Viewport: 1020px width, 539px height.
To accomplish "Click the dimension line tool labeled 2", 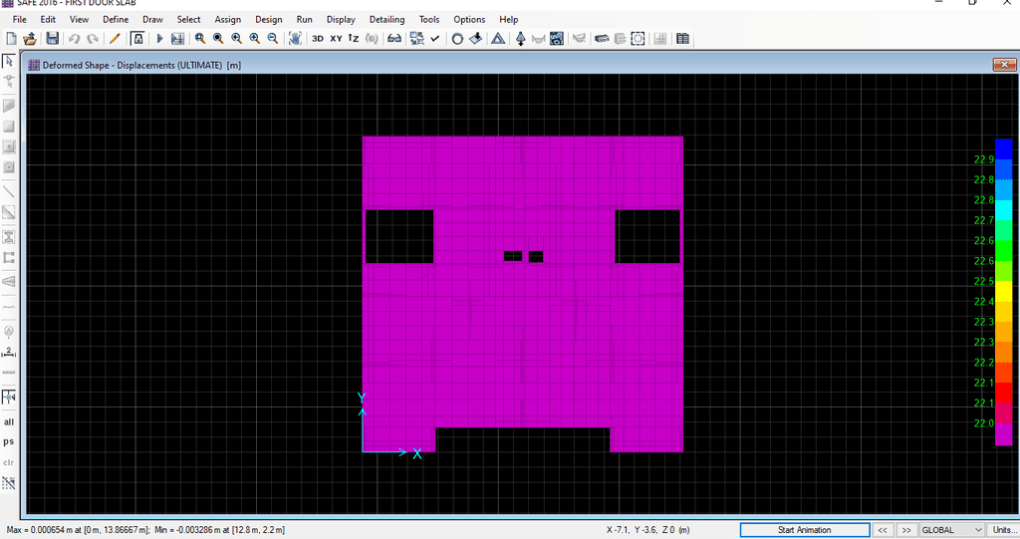I will point(9,352).
